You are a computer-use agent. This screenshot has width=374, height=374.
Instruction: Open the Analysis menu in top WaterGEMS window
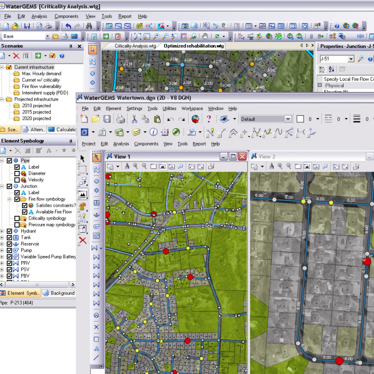[39, 16]
